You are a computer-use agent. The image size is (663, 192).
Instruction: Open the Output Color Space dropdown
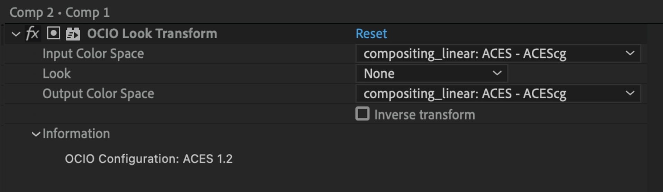(x=497, y=94)
